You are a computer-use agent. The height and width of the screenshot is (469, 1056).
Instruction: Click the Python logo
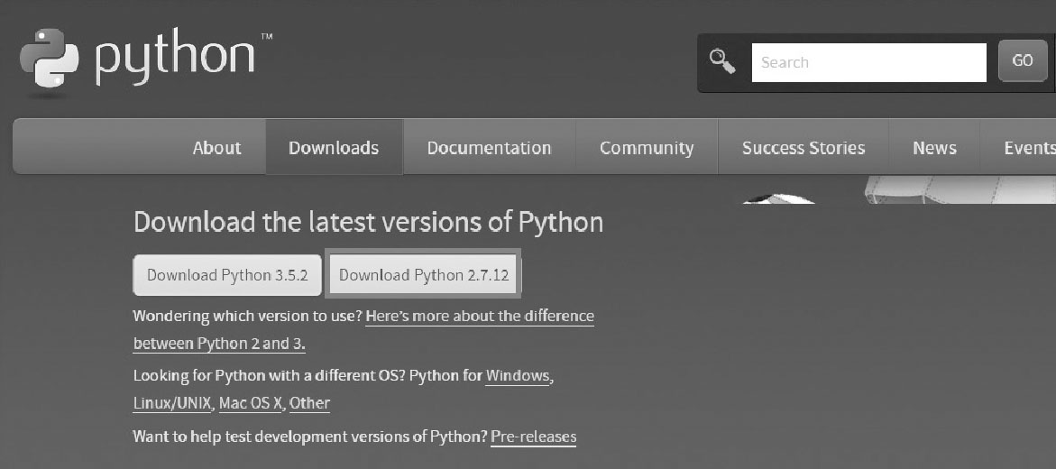tap(145, 59)
